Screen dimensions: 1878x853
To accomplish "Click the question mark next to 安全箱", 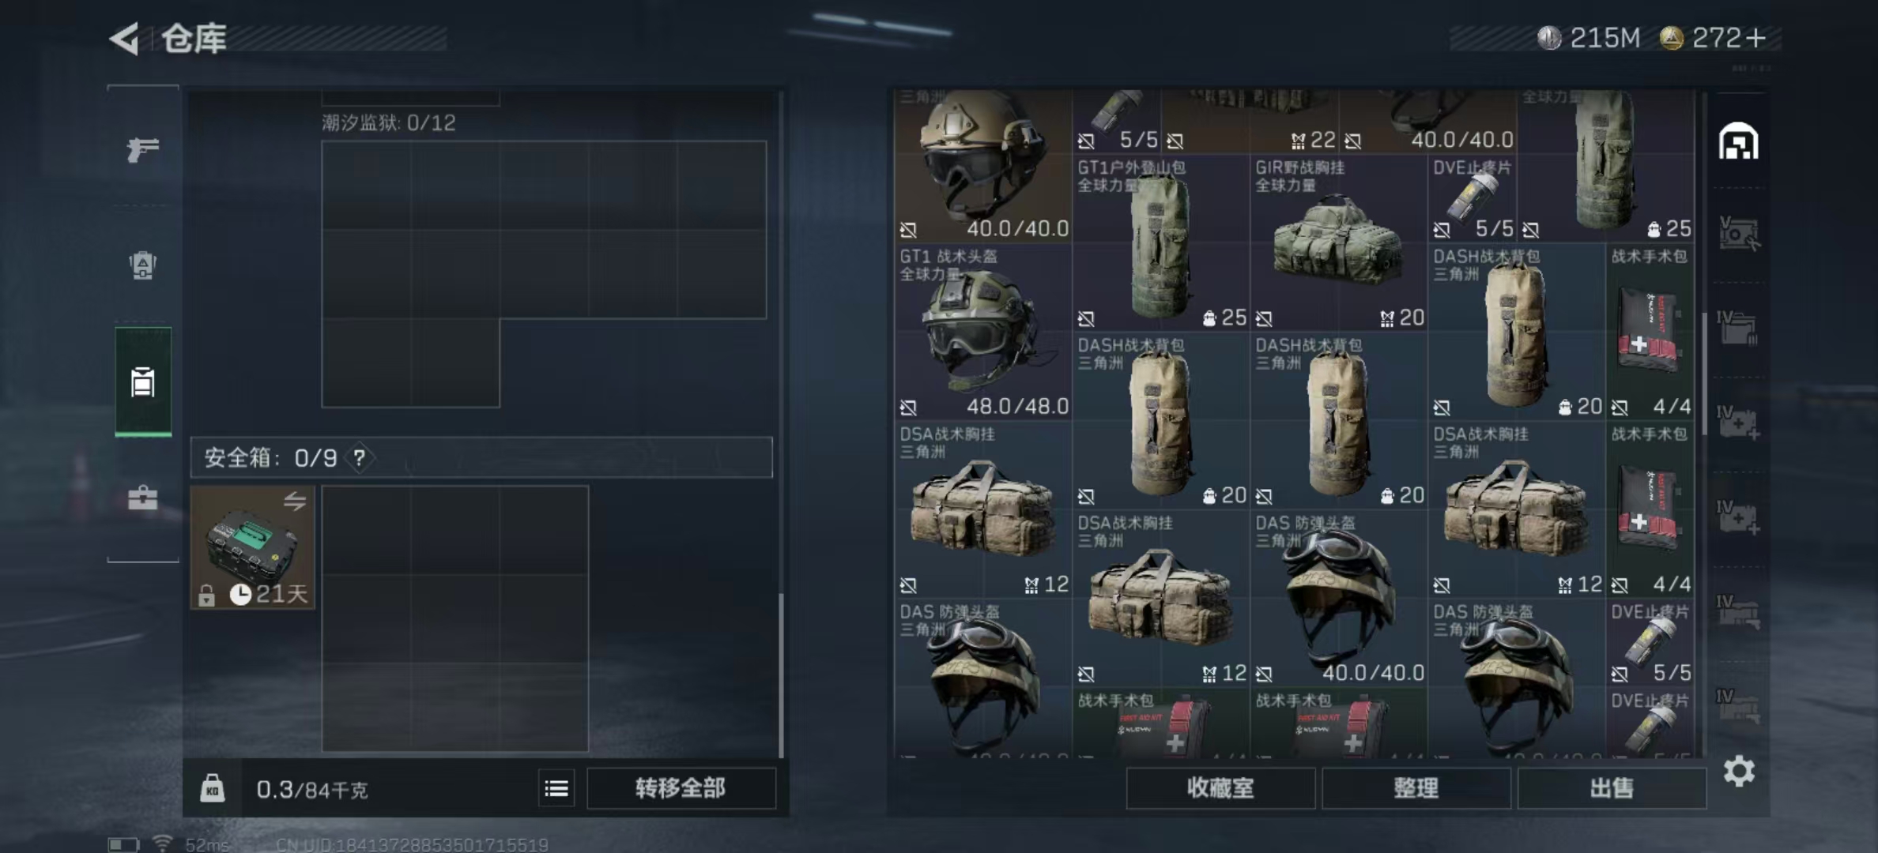I will click(x=360, y=457).
